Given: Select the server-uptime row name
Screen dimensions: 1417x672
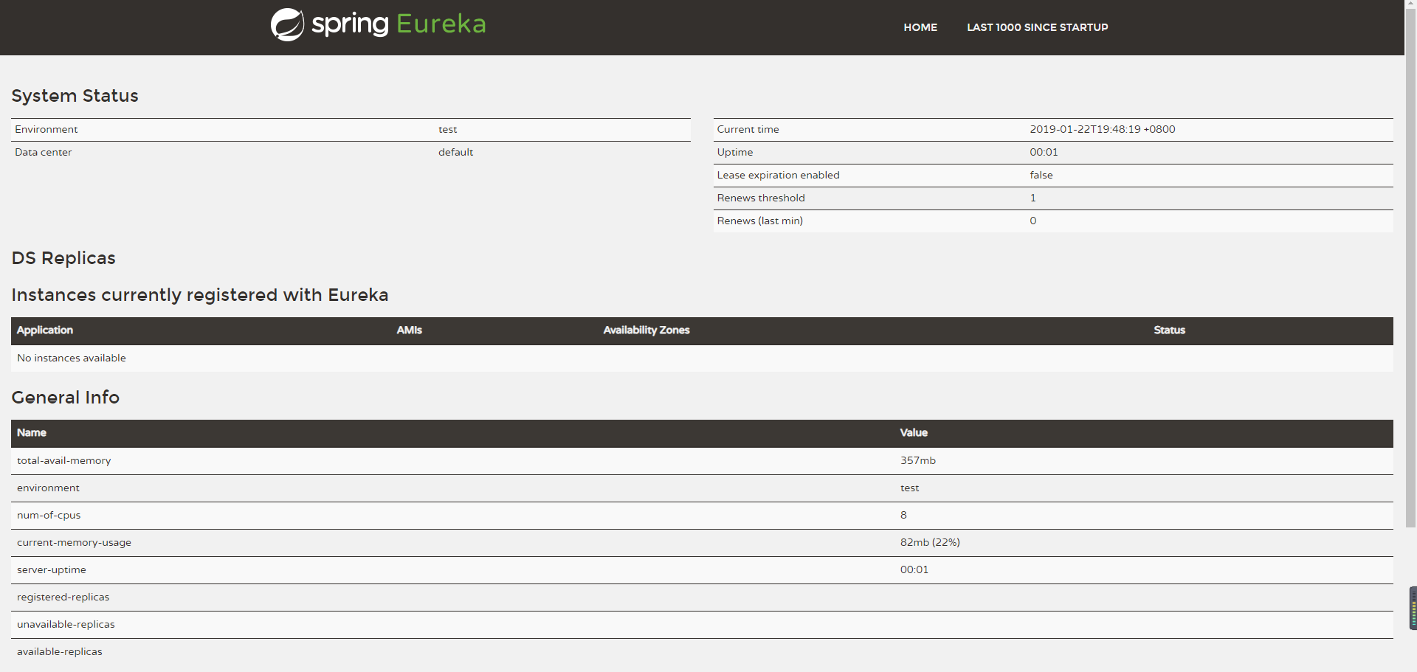Looking at the screenshot, I should point(51,569).
